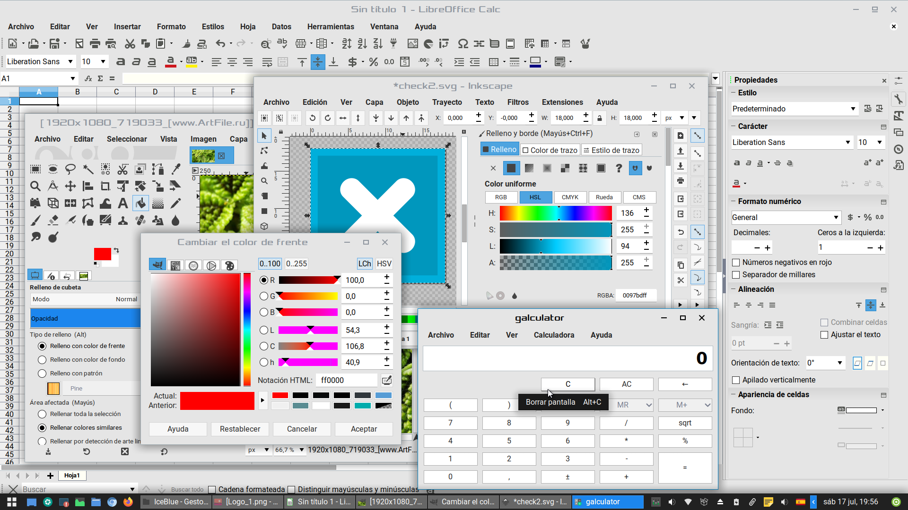Open galculator Calculadora menu
The image size is (908, 510).
pyautogui.click(x=554, y=335)
